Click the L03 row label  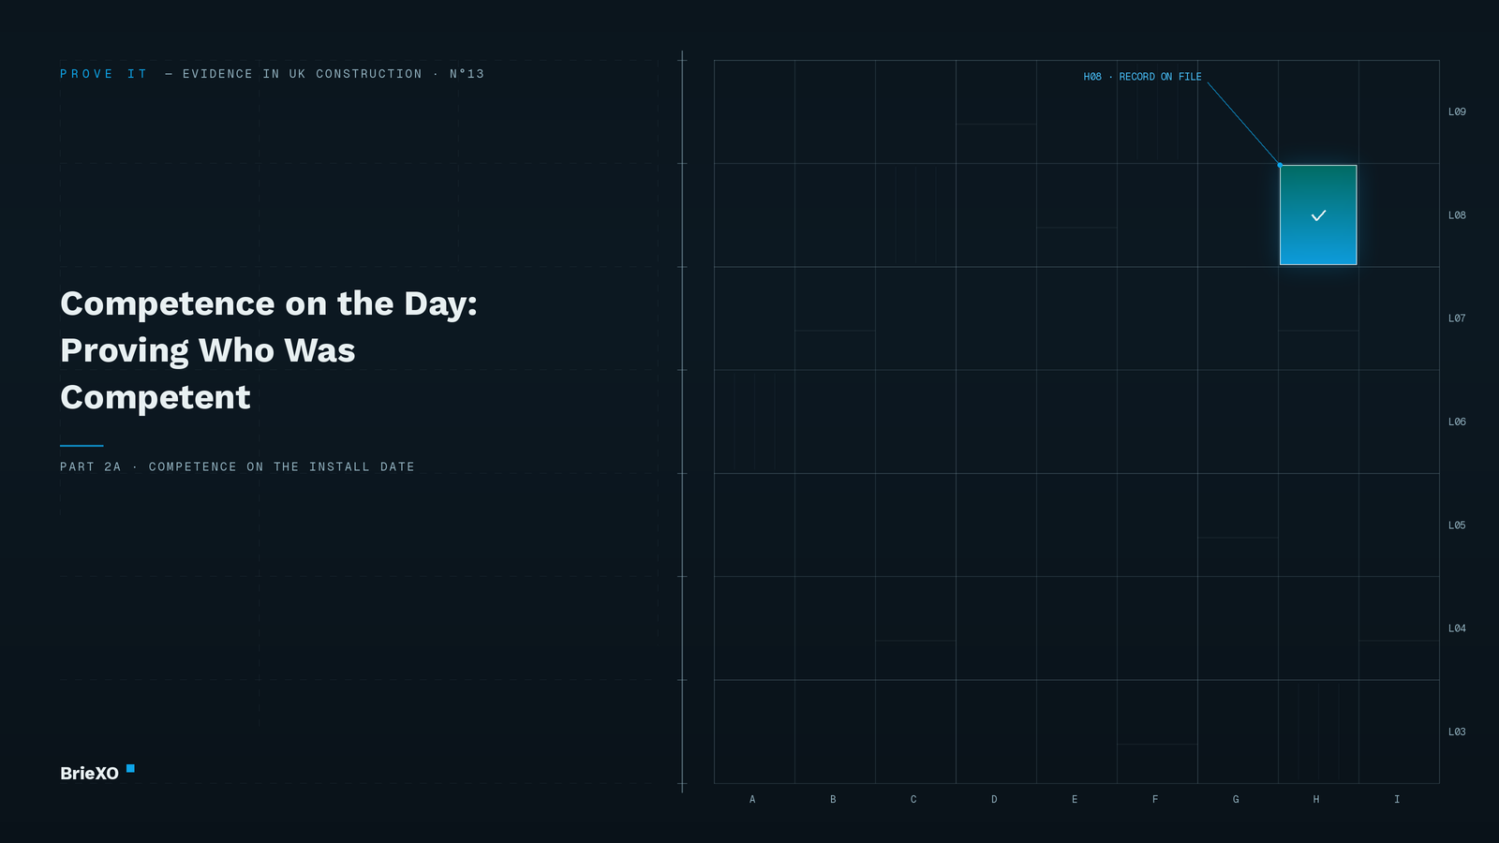(1457, 732)
